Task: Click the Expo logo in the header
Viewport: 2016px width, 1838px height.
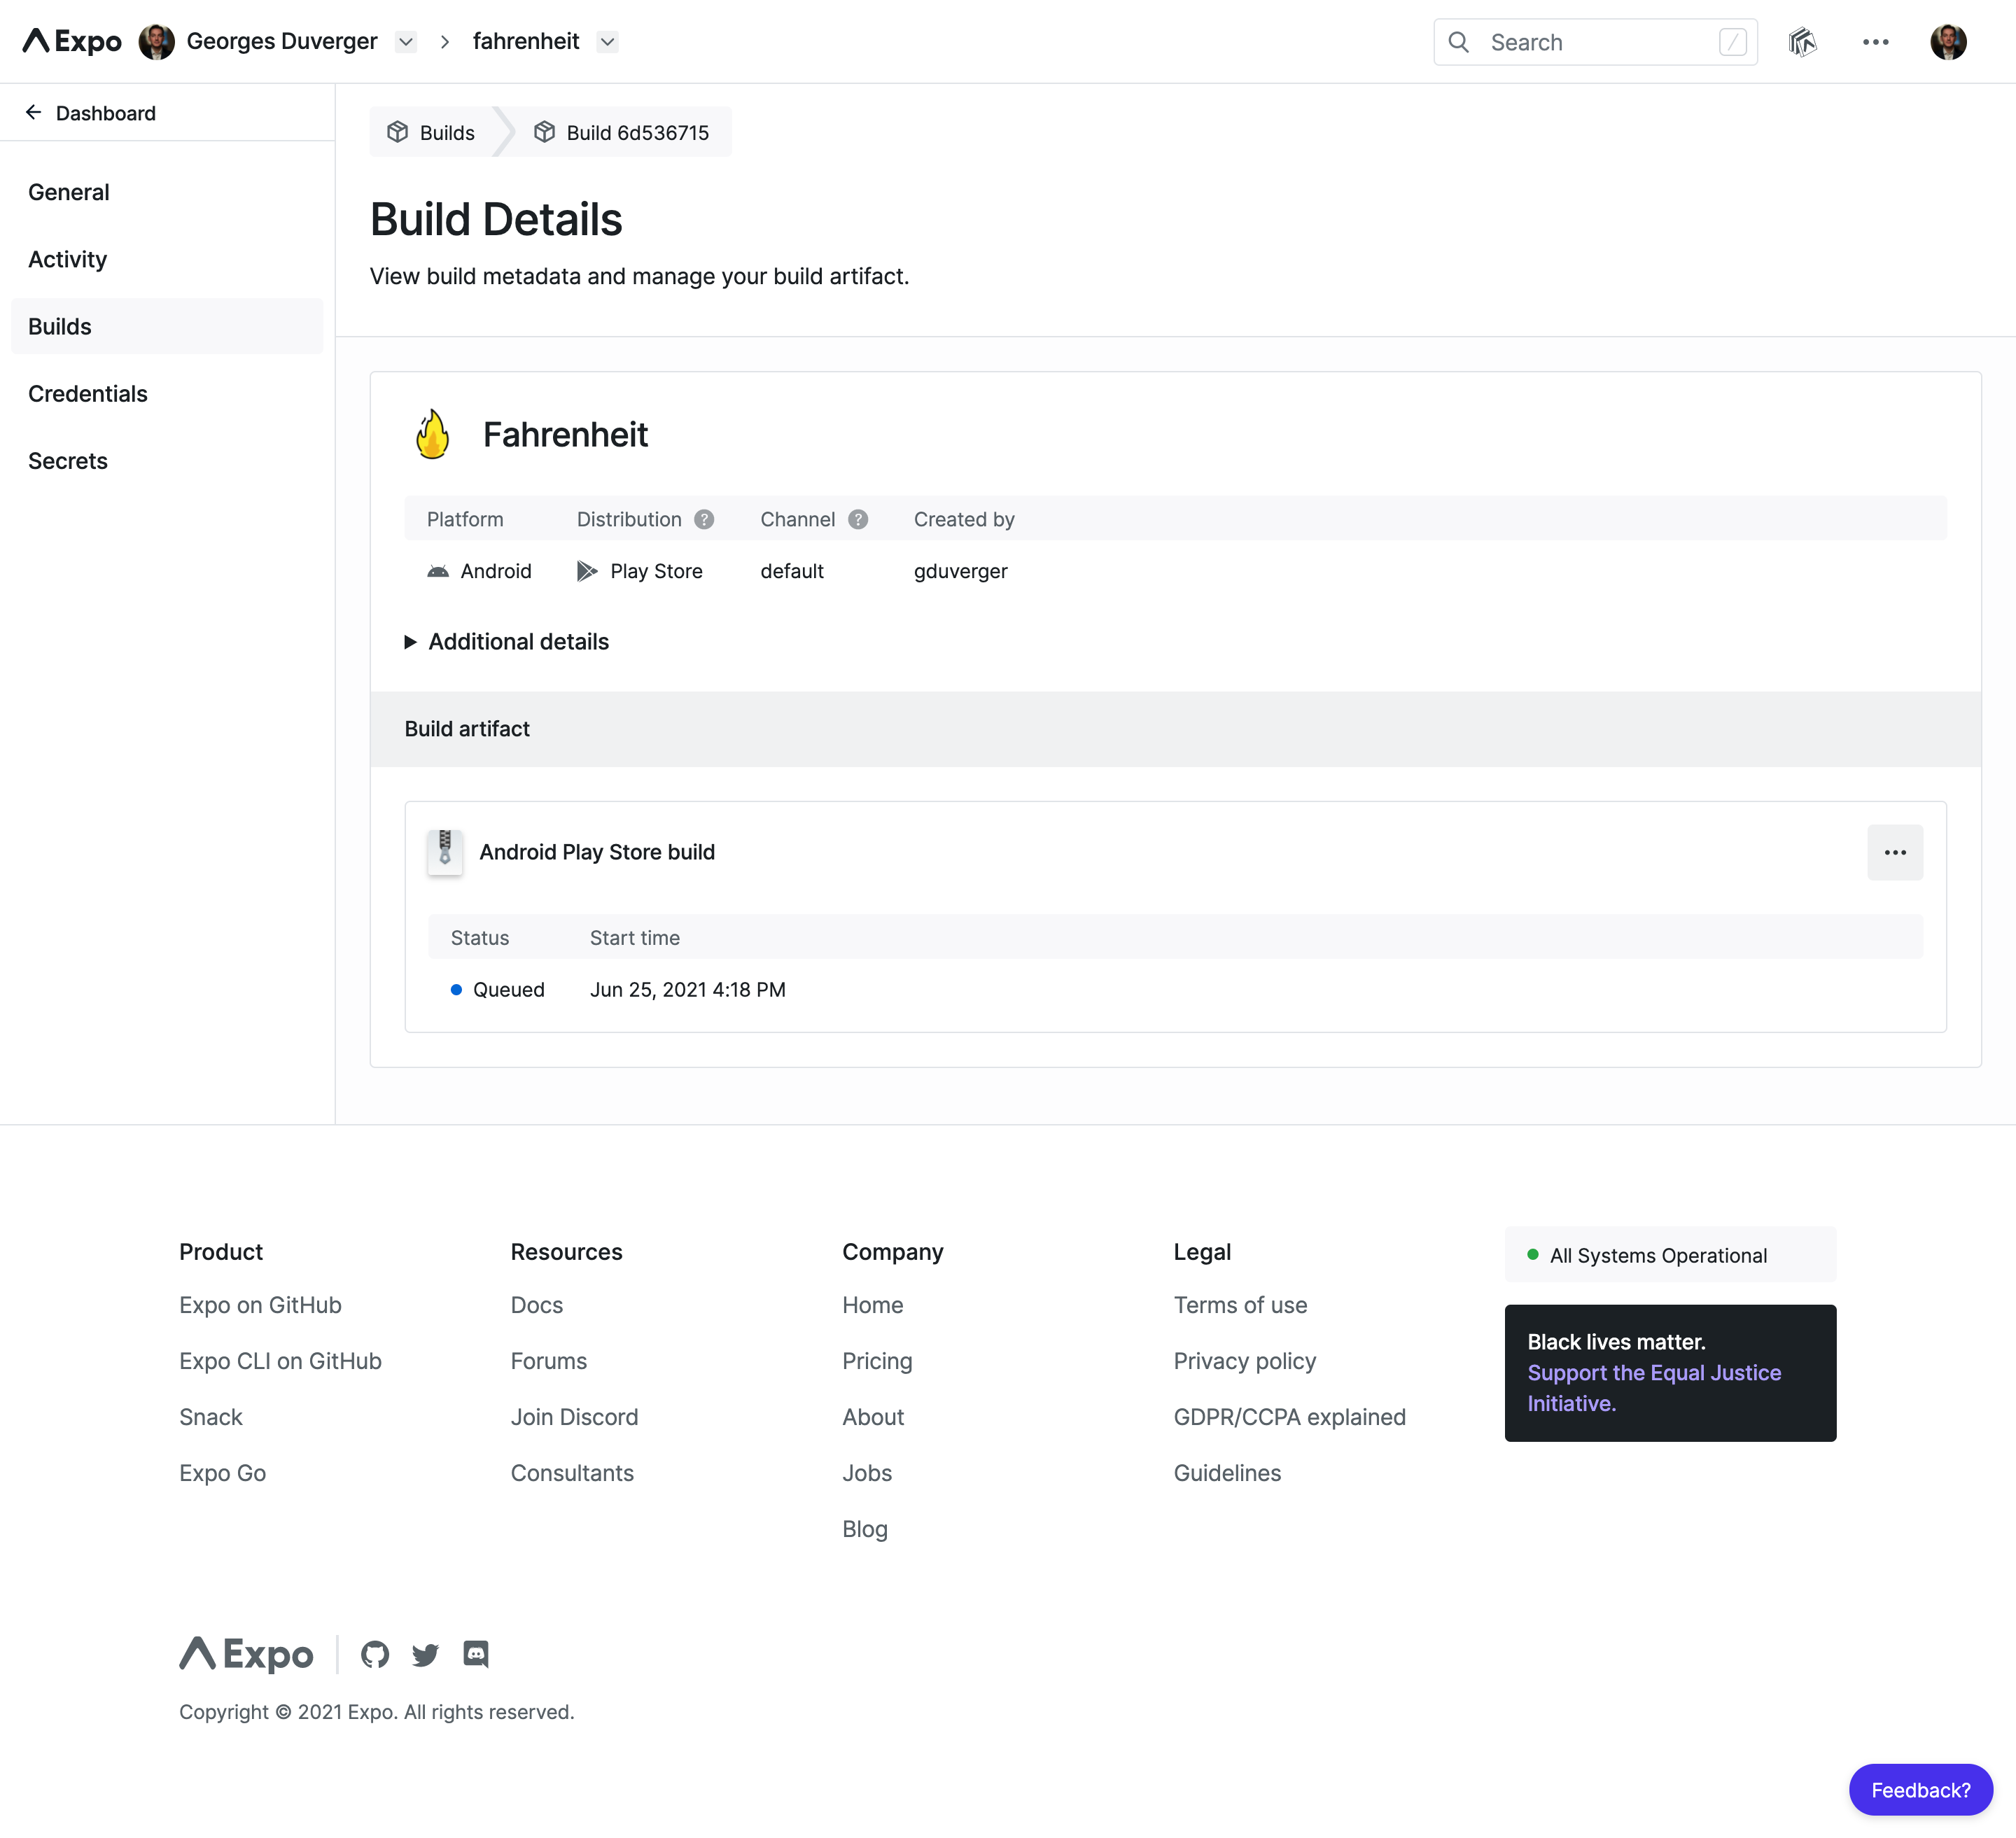Action: pyautogui.click(x=72, y=41)
